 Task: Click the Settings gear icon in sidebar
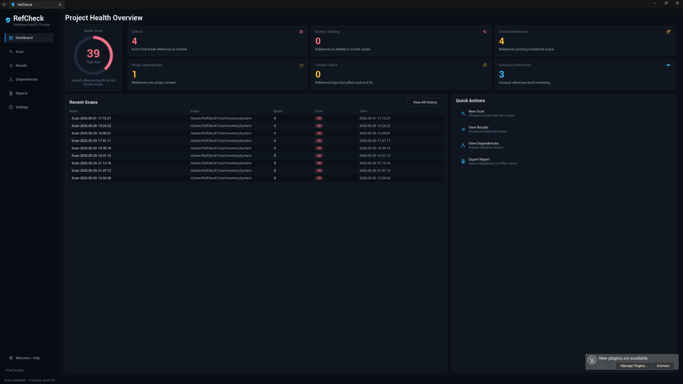coord(11,107)
